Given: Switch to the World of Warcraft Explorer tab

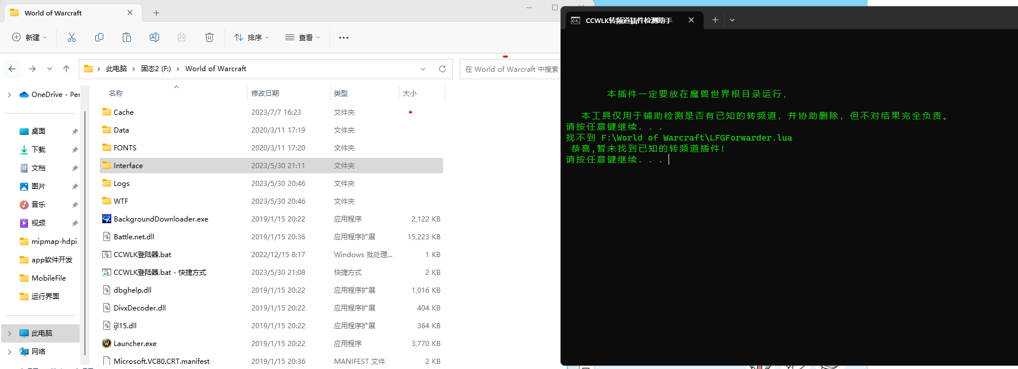Looking at the screenshot, I should coord(72,13).
